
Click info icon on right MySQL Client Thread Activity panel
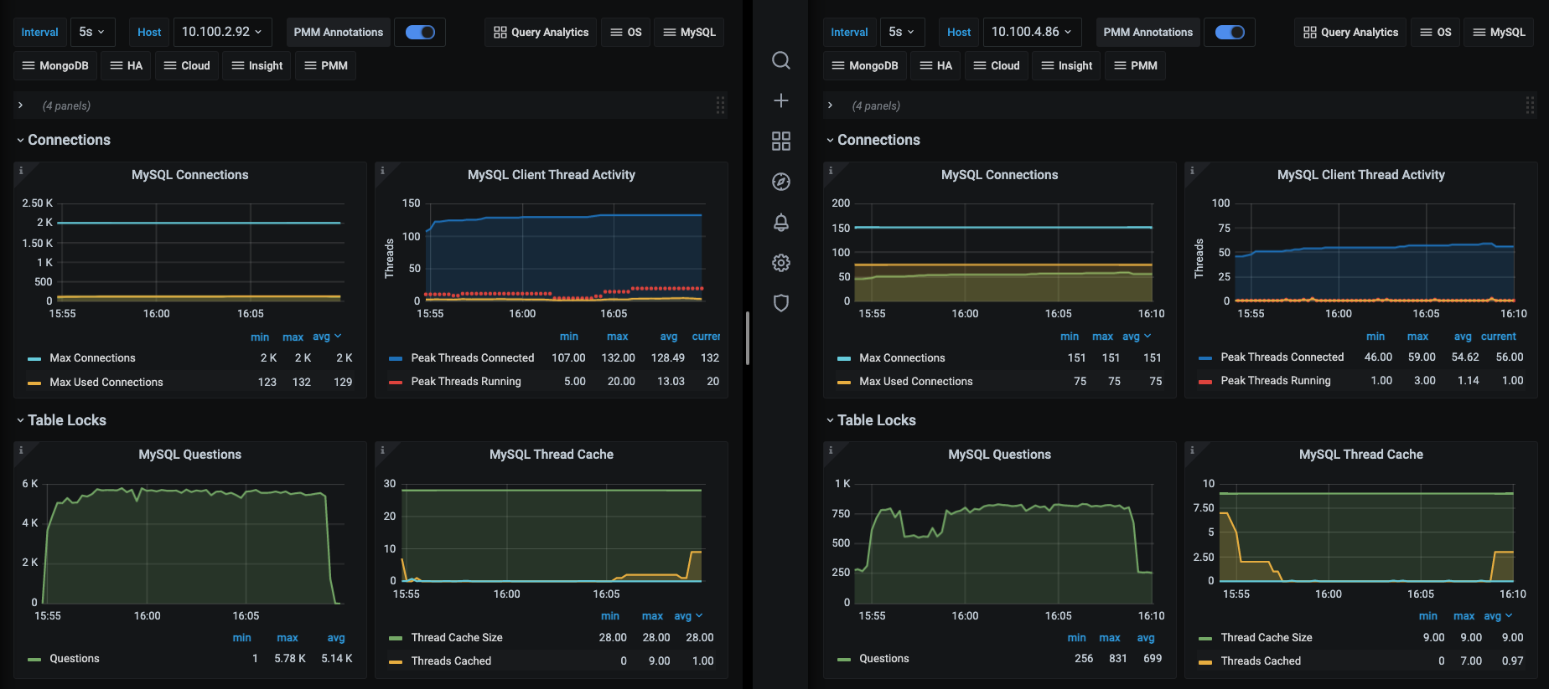1192,170
